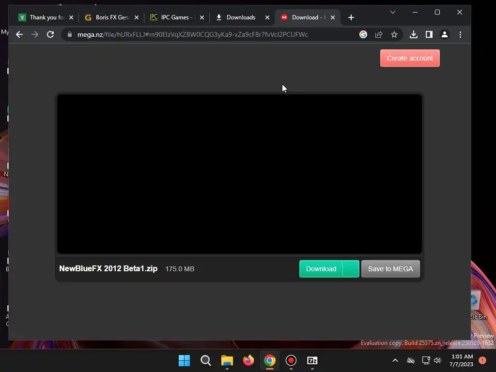Open the clock showing 1:01 AM
This screenshot has height=372, width=496.
click(462, 360)
